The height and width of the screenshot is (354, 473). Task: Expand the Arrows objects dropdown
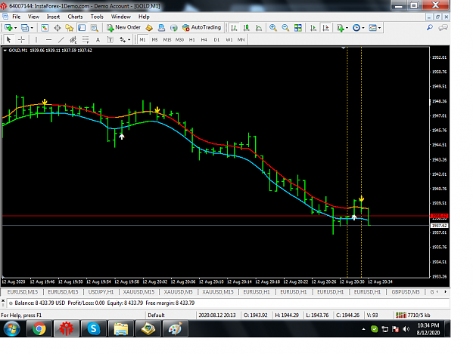pyautogui.click(x=129, y=40)
